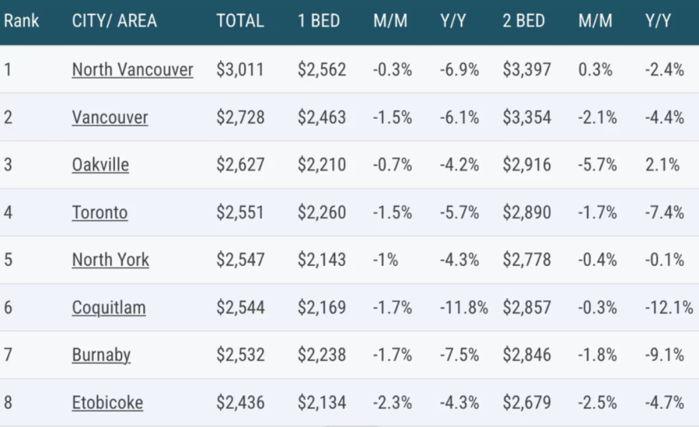Open the North York link
Viewport: 699px width, 427px height.
click(x=110, y=260)
